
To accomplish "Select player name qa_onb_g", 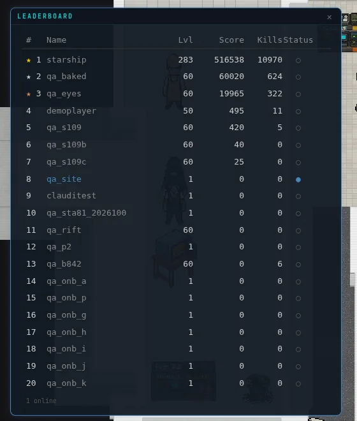I will [x=66, y=315].
